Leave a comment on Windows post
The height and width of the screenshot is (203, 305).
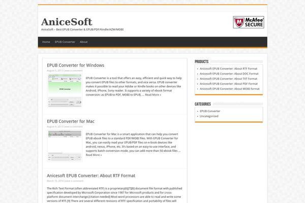click(x=73, y=71)
